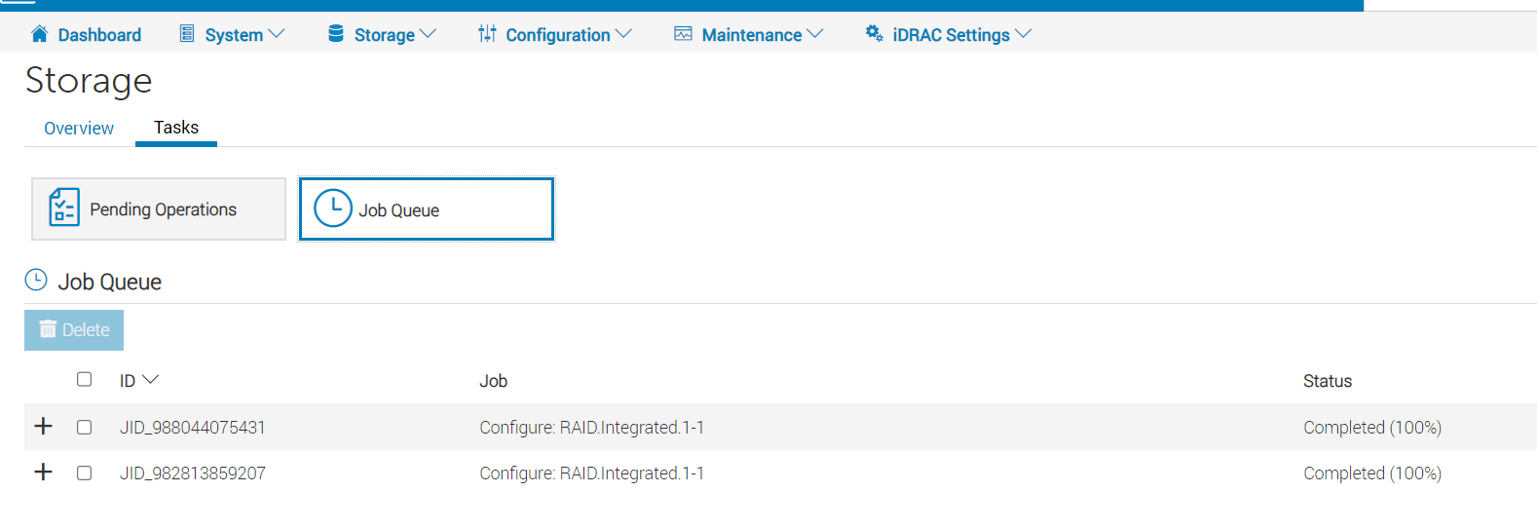The width and height of the screenshot is (1537, 530).
Task: Click the Dashboard home icon
Action: point(39,35)
